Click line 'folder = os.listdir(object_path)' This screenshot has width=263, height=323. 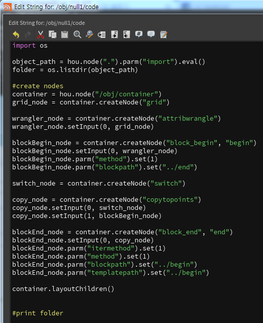pos(75,70)
